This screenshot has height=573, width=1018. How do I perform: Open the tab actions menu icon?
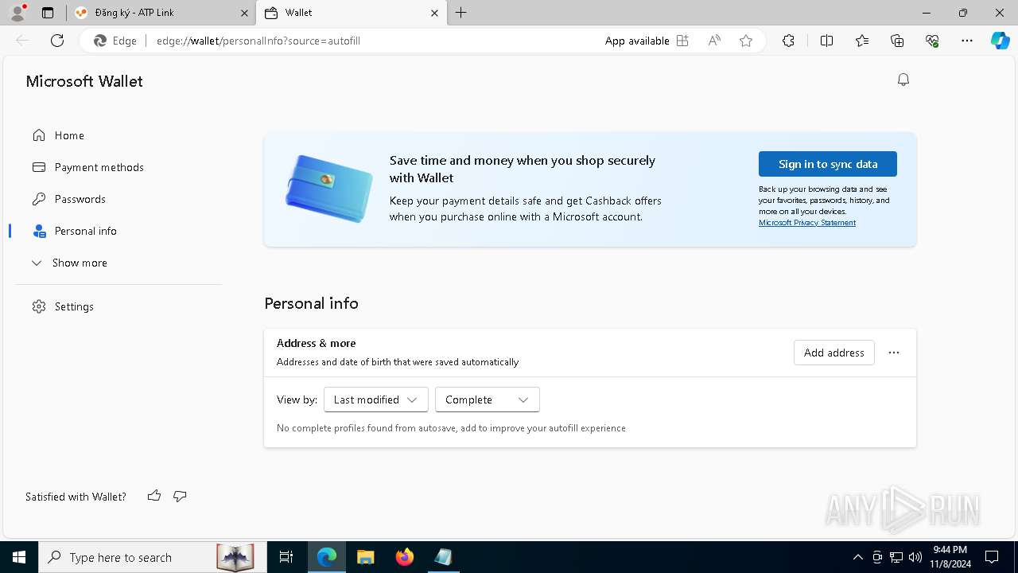48,13
